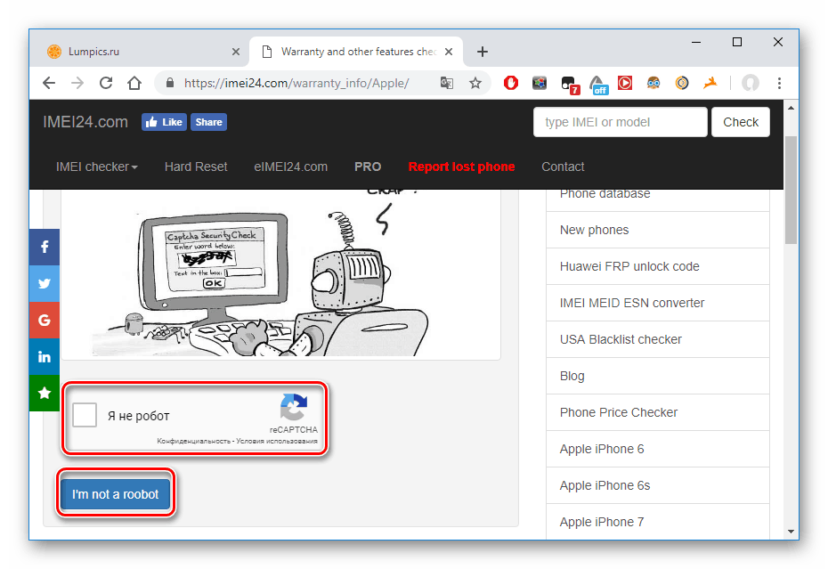Click the scrollbar down arrow
The width and height of the screenshot is (828, 569).
(x=791, y=532)
